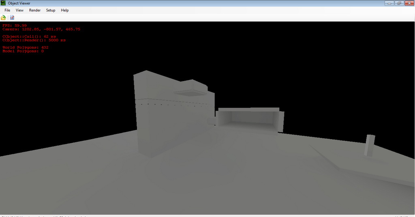
Task: Open the File menu
Action: click(x=7, y=10)
